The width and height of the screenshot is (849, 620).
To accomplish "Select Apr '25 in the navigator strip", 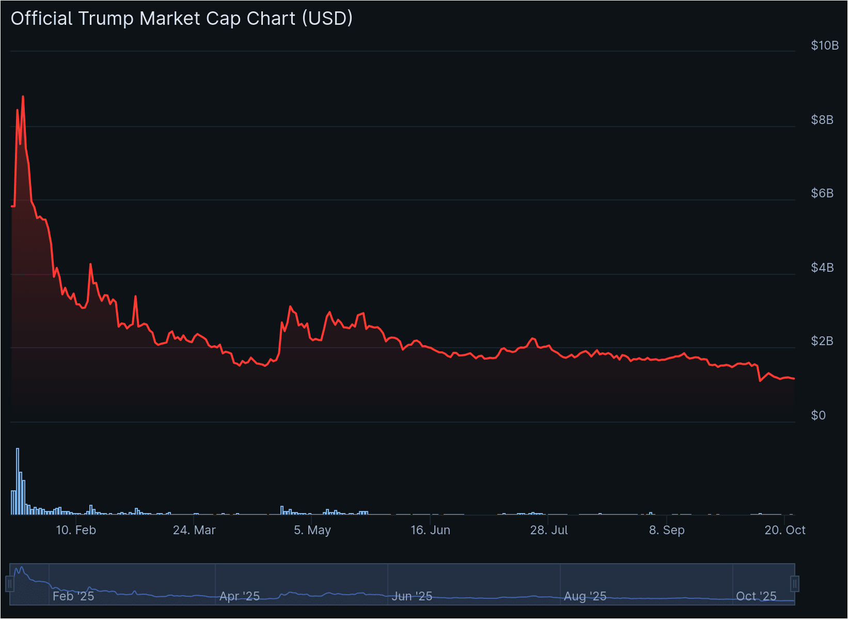I will pyautogui.click(x=240, y=596).
